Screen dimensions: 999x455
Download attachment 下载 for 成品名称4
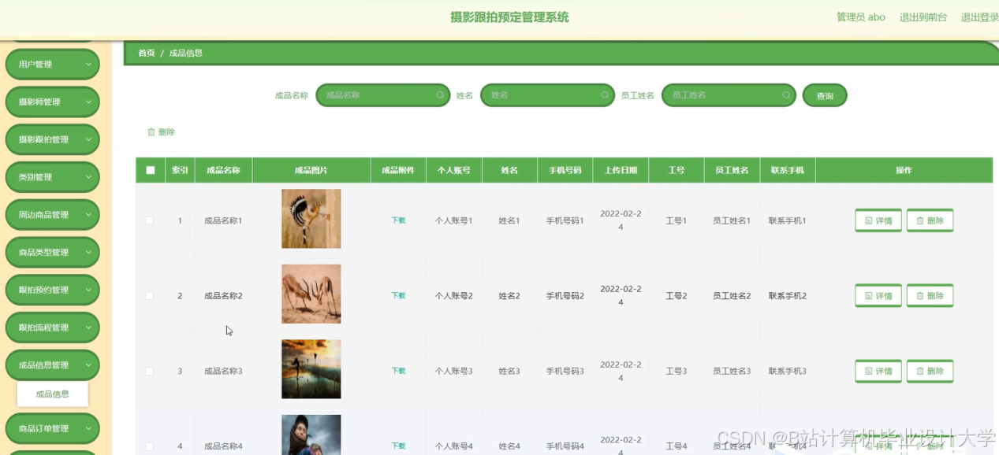398,446
